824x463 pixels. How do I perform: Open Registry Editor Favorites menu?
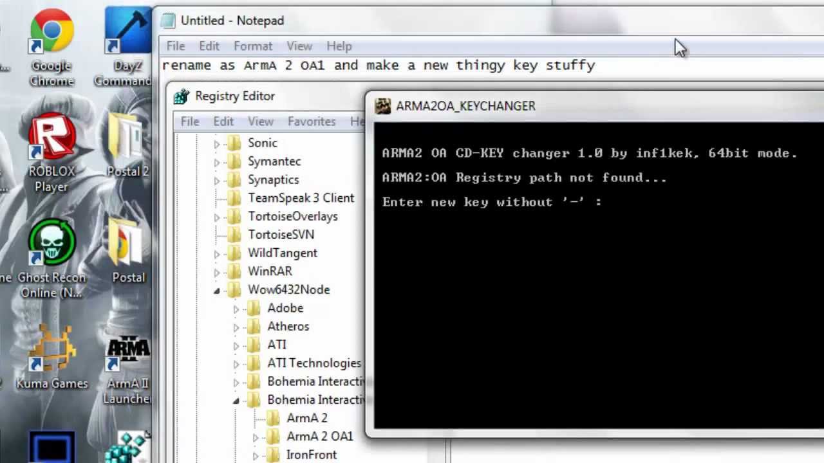coord(312,122)
